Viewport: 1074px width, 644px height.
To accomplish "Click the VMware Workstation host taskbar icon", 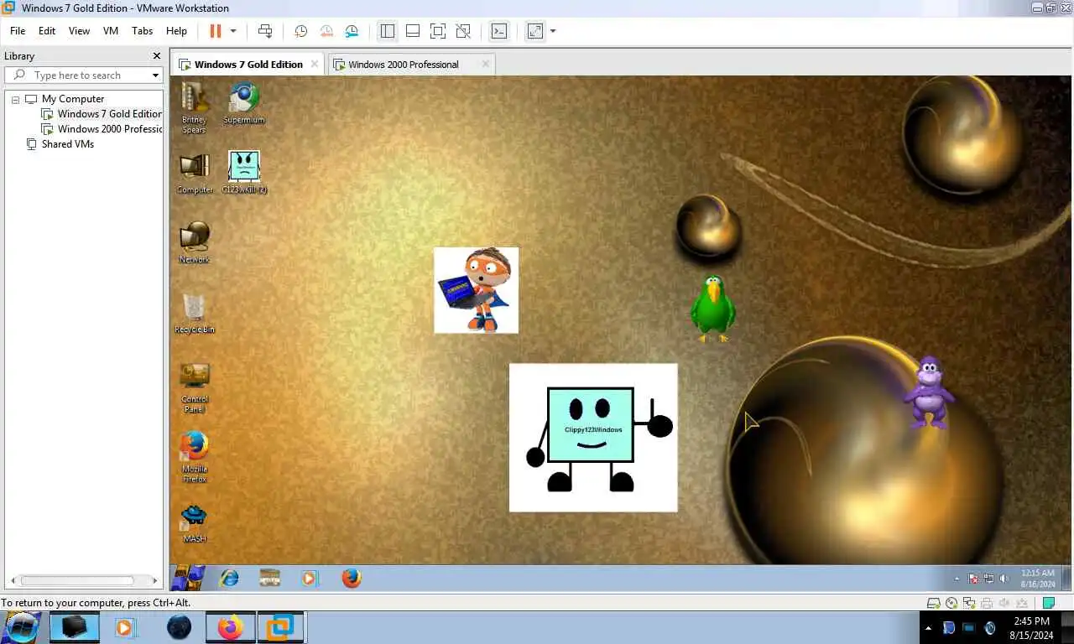I will point(279,627).
